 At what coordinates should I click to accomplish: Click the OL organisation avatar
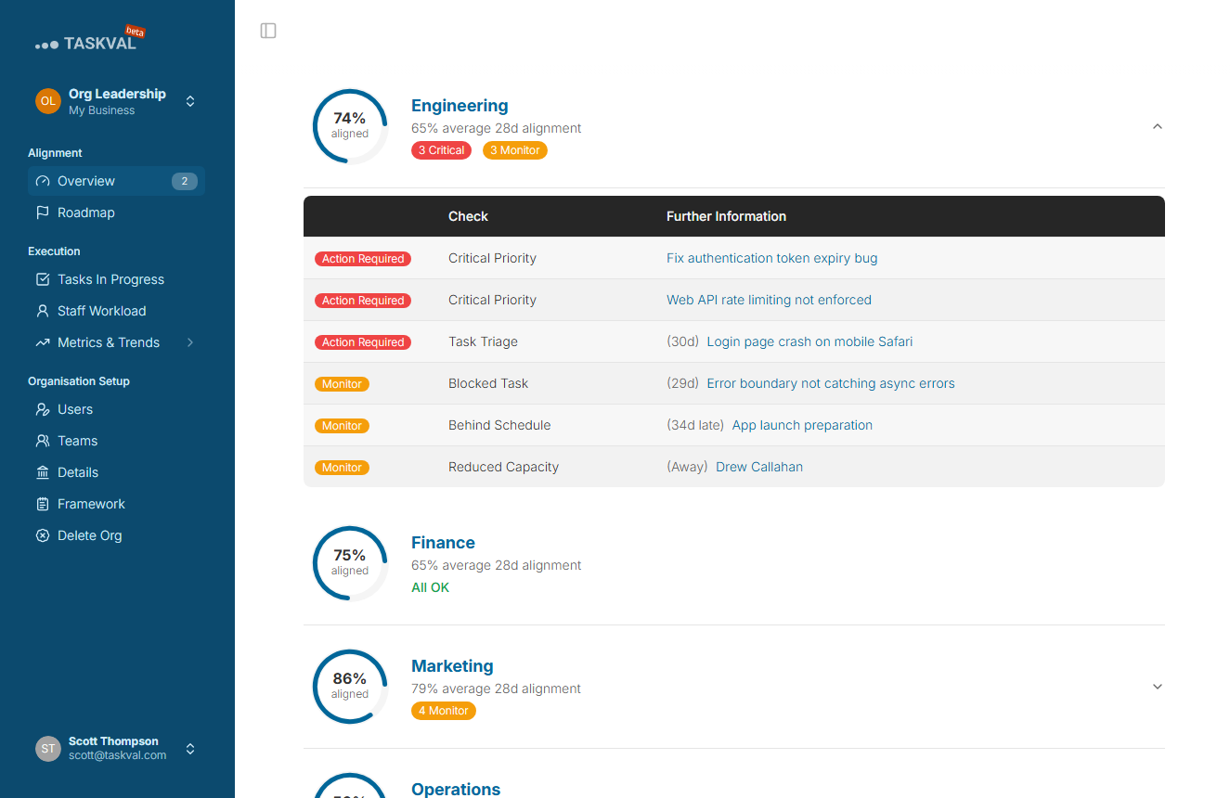48,101
